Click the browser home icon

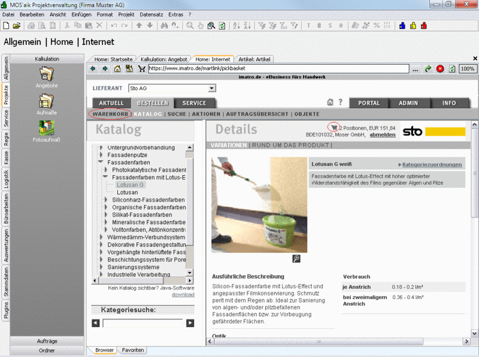coord(117,69)
